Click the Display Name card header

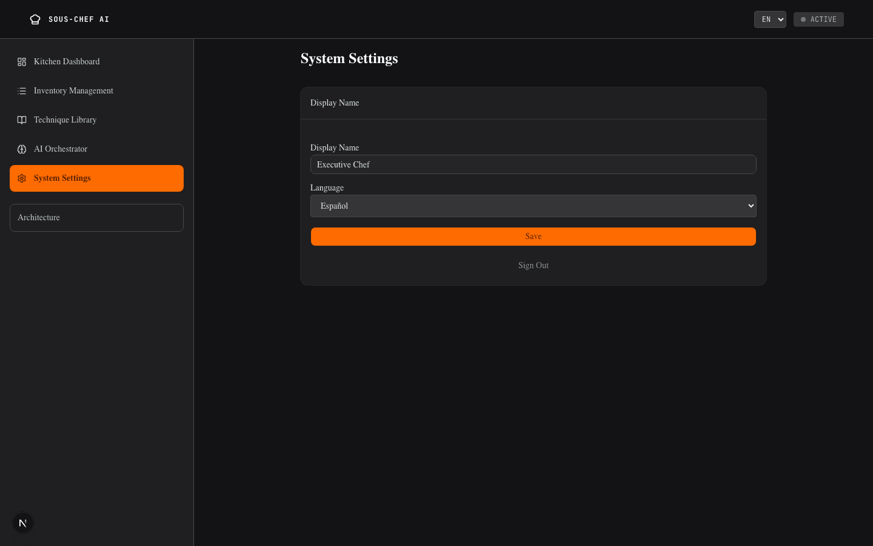pyautogui.click(x=533, y=103)
